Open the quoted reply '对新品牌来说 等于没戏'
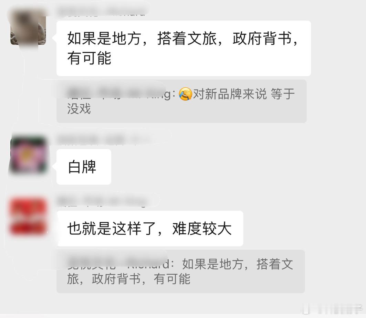 tap(181, 101)
